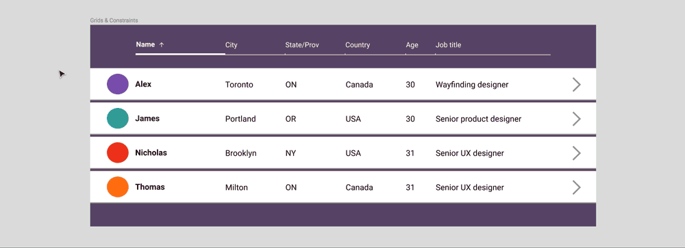The width and height of the screenshot is (685, 248).
Task: Sort by the Country column header
Action: point(358,45)
